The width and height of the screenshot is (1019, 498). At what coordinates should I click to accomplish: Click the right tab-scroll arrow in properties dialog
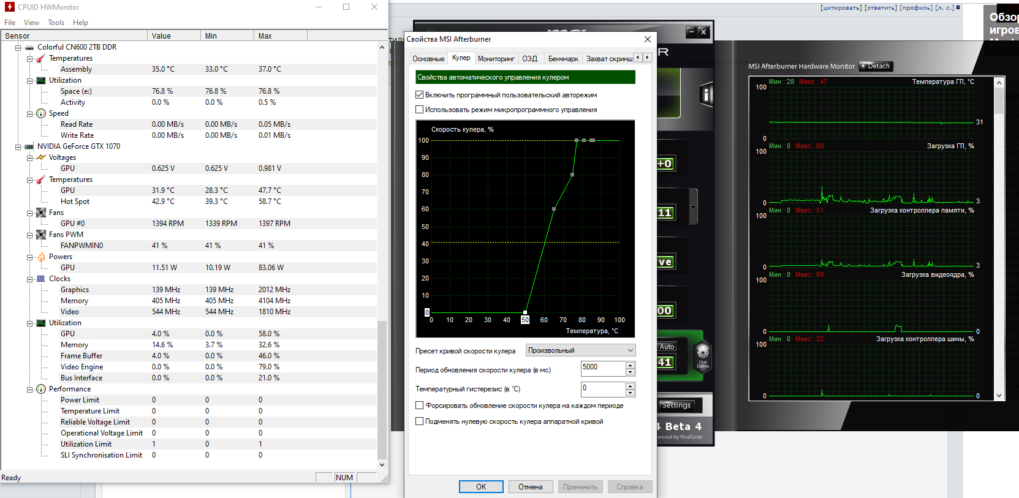(647, 58)
